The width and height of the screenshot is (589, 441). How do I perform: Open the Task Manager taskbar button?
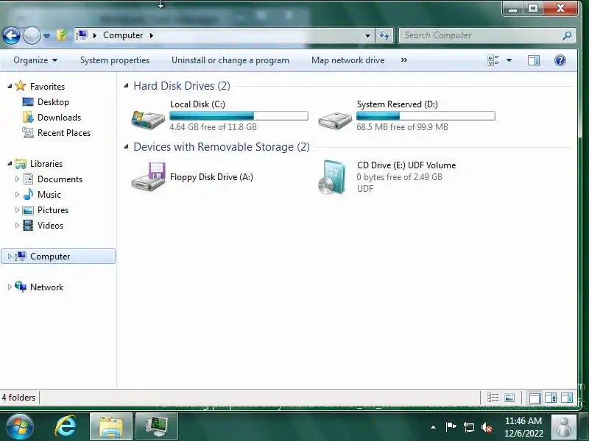tap(157, 426)
